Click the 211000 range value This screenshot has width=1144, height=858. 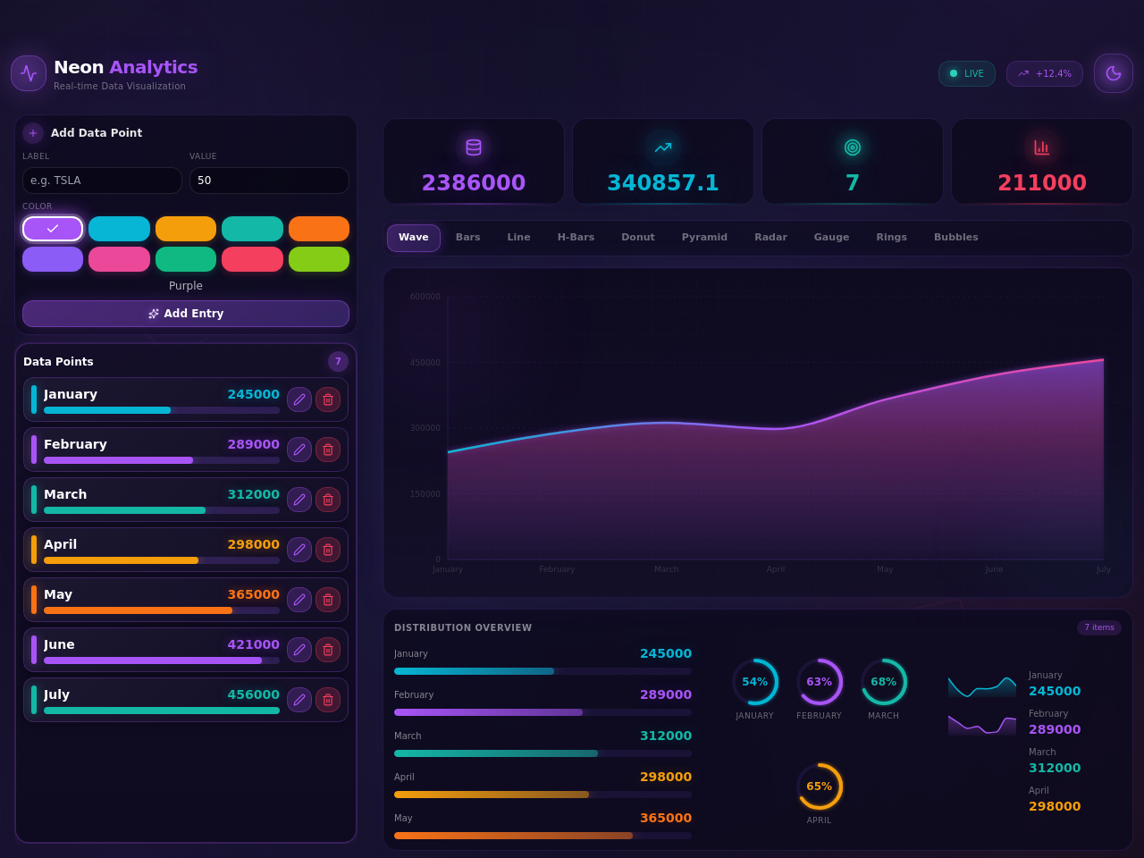click(1042, 183)
